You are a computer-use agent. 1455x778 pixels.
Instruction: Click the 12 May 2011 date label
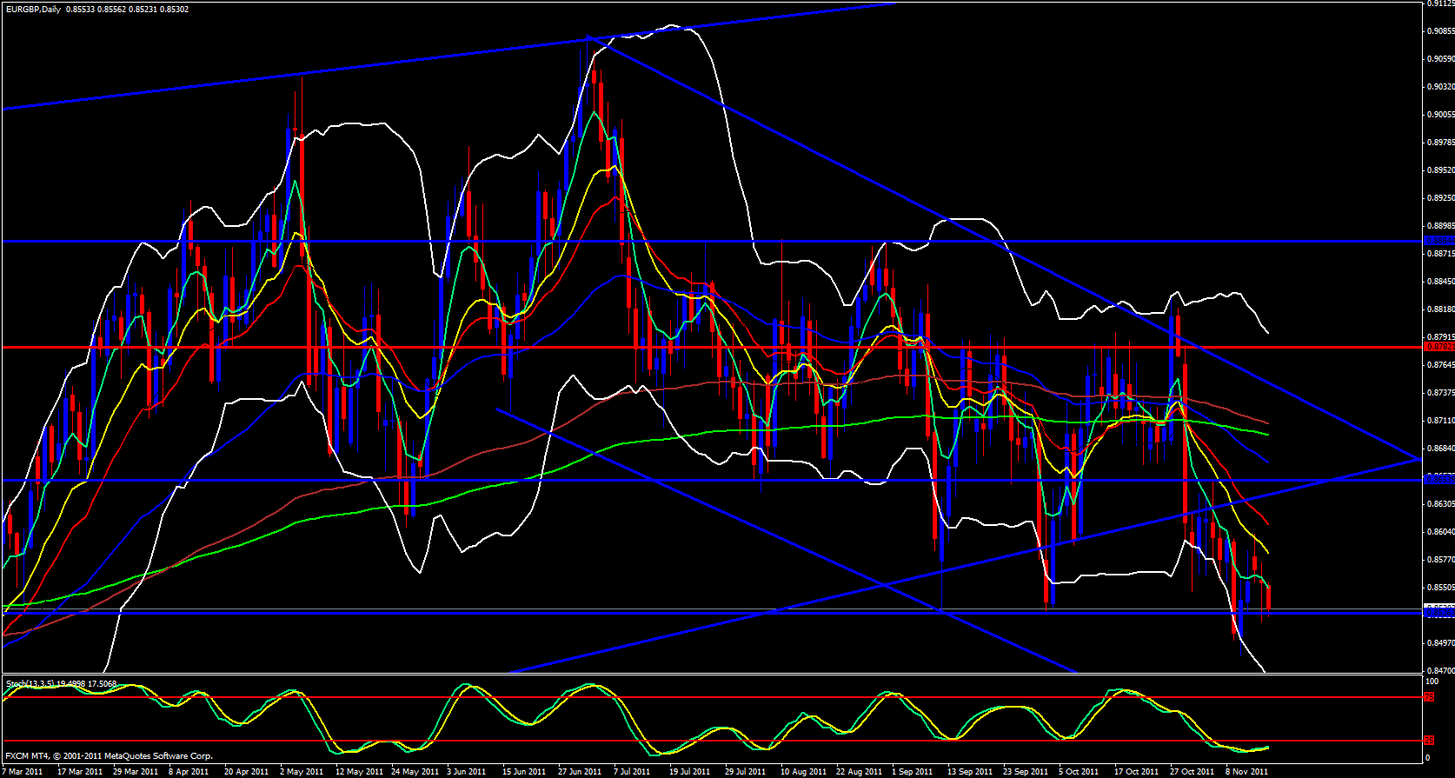coord(359,771)
